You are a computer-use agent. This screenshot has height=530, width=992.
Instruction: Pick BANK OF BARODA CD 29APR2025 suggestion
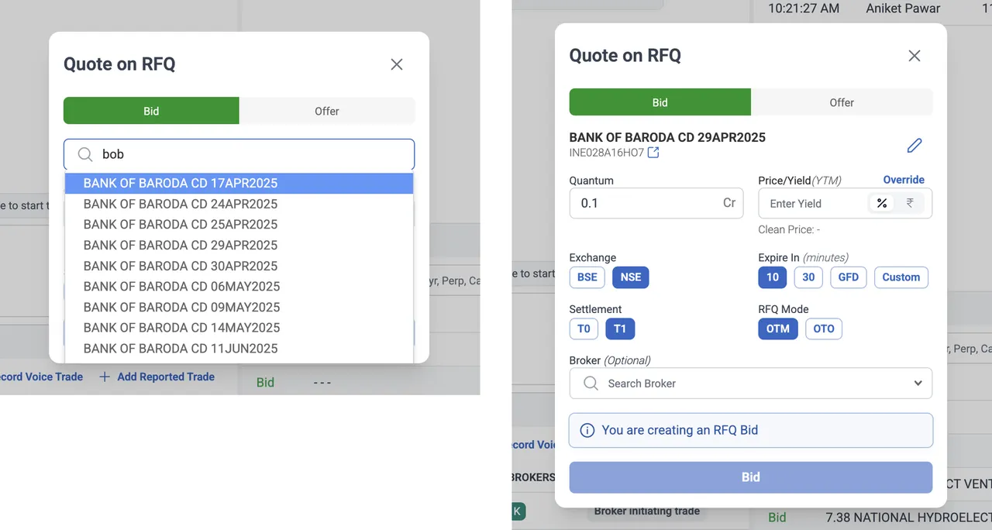pyautogui.click(x=239, y=245)
